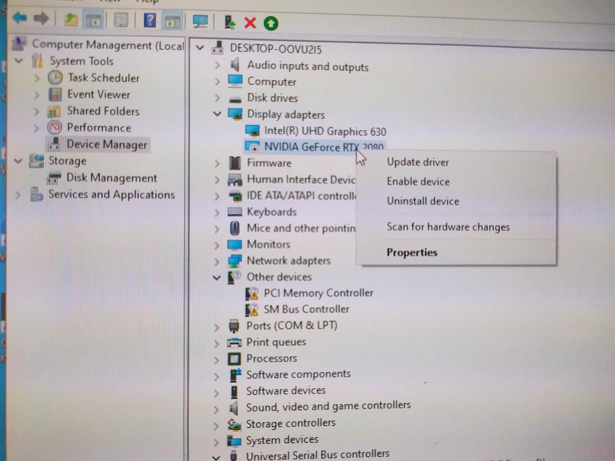Viewport: 615px width, 461px height.
Task: Choose Properties from context menu
Action: 412,252
